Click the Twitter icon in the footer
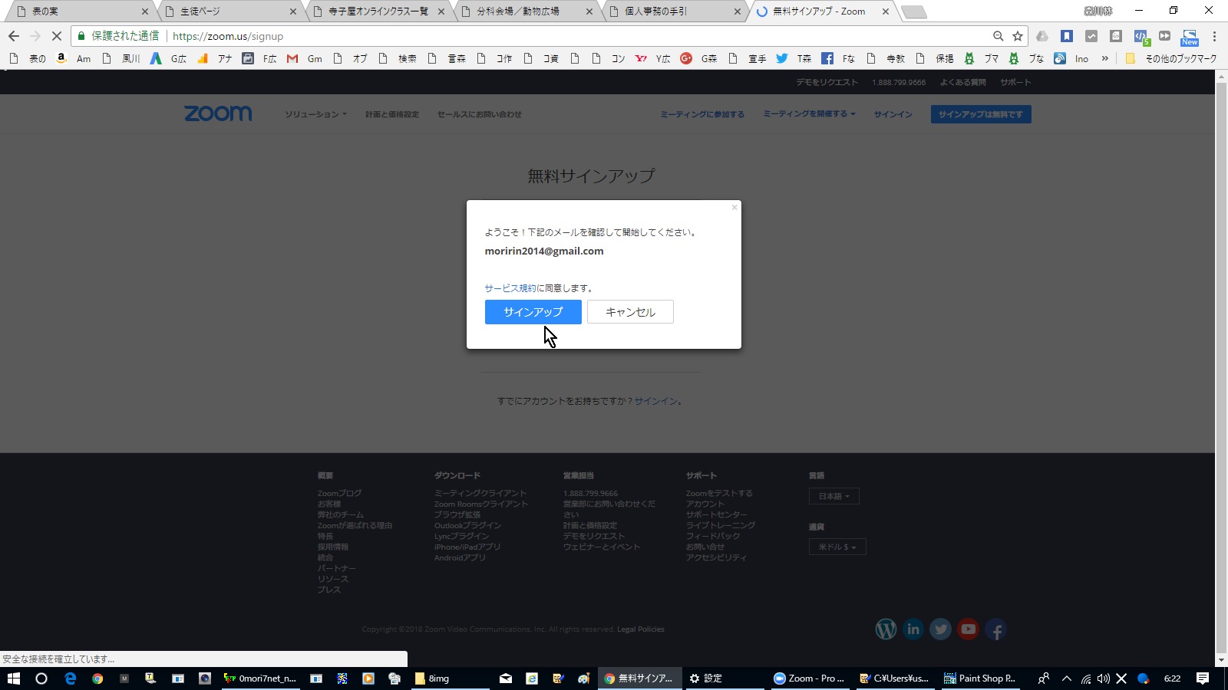 click(941, 629)
